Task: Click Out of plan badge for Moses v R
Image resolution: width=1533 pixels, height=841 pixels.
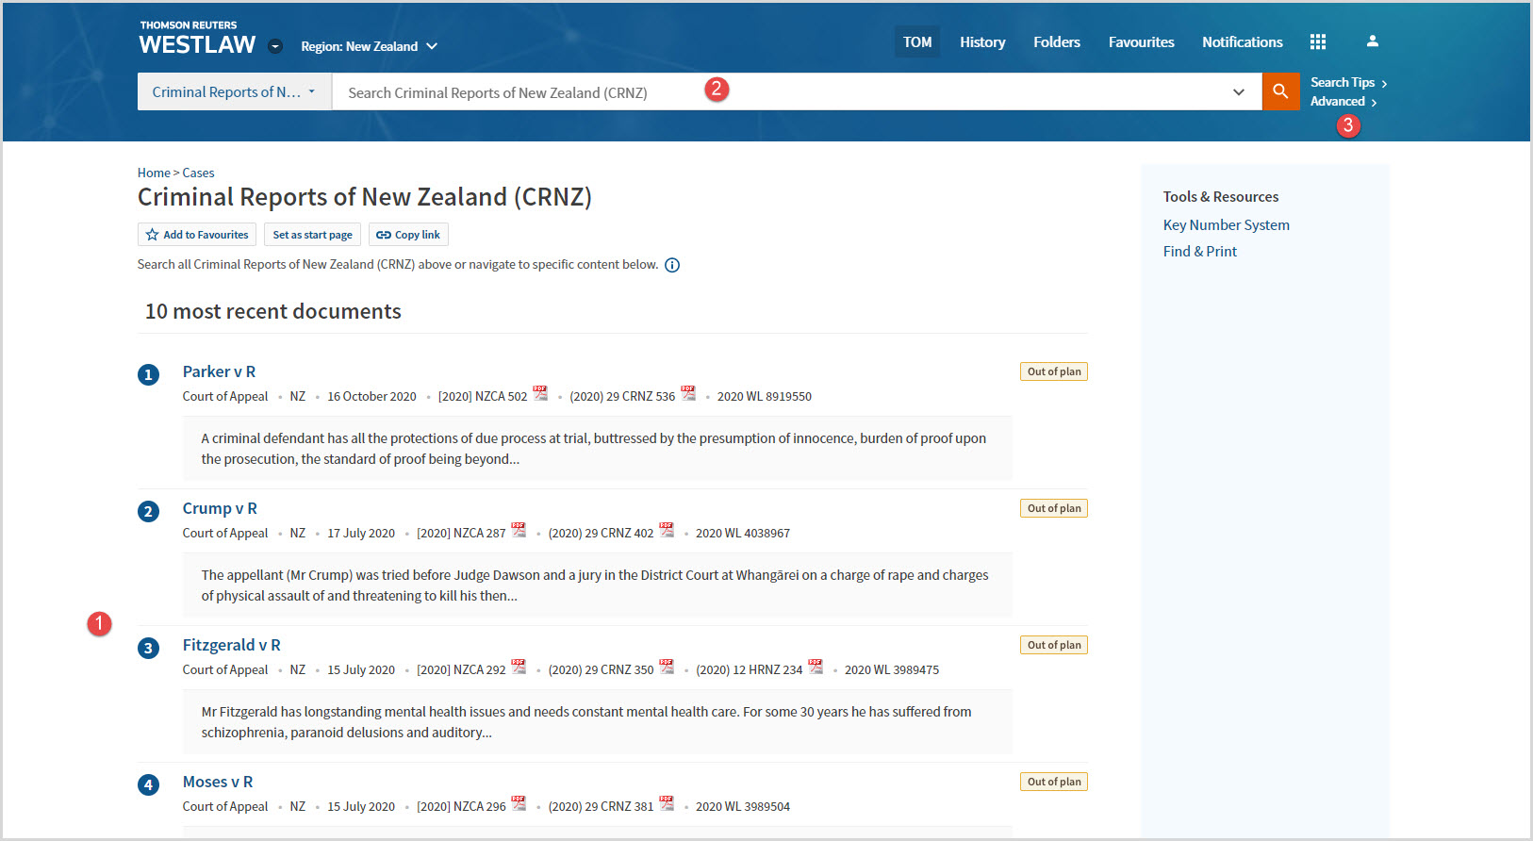Action: (x=1054, y=782)
